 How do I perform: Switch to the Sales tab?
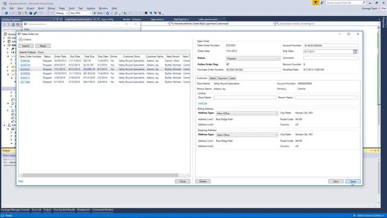click(x=232, y=78)
